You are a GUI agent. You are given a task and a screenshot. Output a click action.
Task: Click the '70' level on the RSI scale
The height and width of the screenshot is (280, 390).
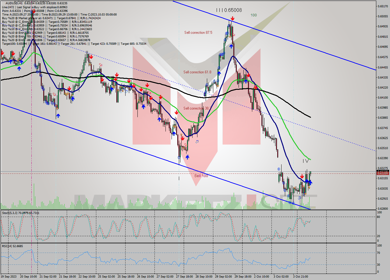point(379,253)
